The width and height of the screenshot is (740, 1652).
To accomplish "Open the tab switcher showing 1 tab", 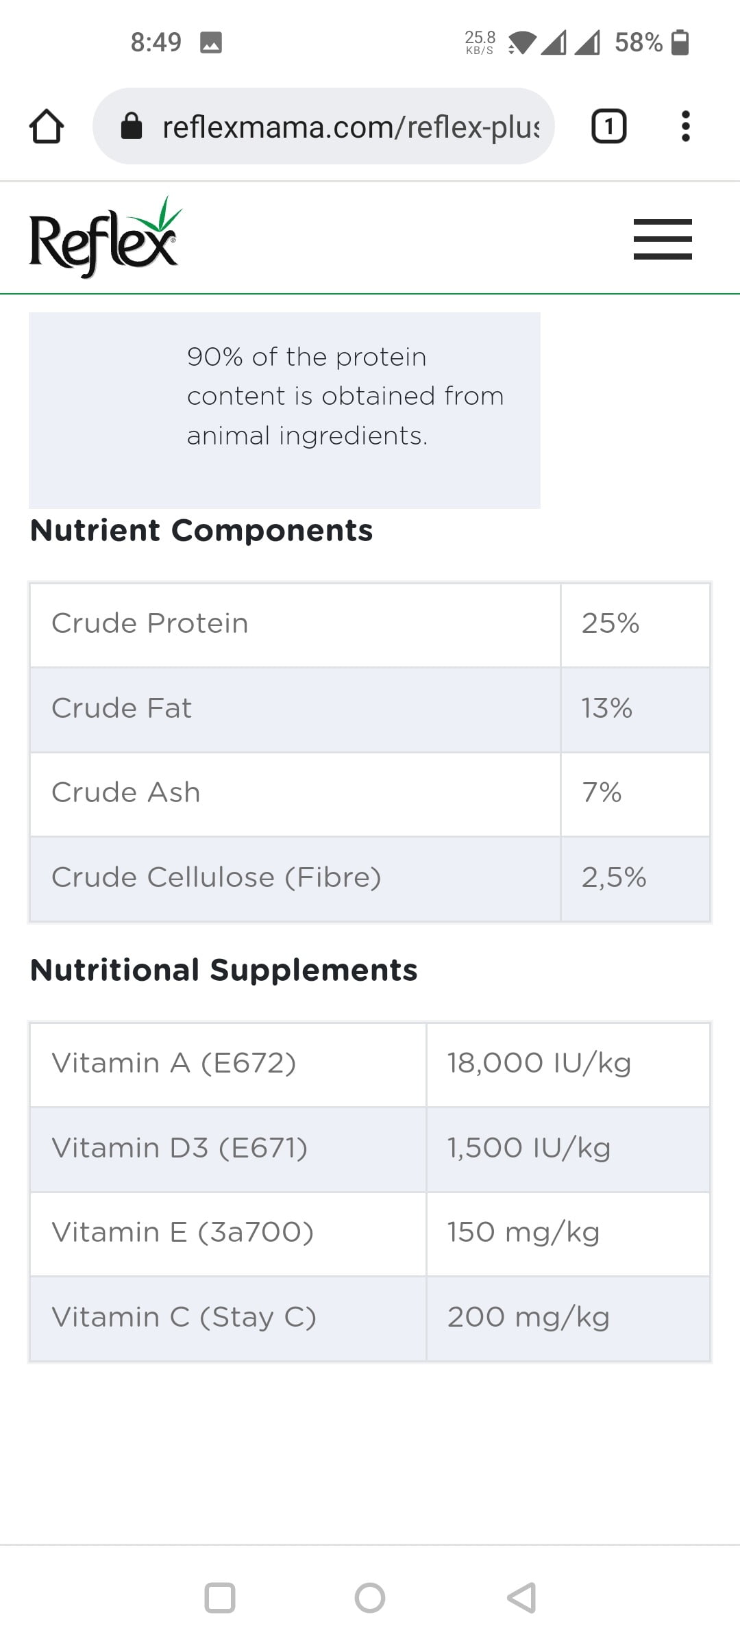I will coord(608,127).
